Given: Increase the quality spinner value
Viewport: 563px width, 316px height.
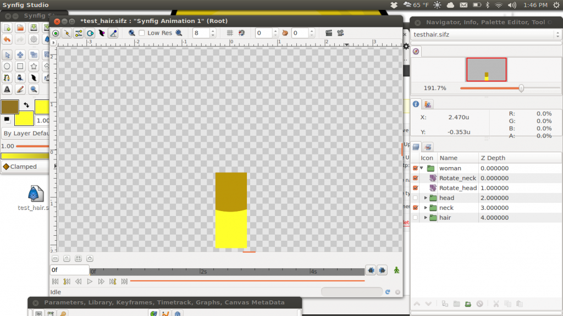Looking at the screenshot, I should pos(213,31).
